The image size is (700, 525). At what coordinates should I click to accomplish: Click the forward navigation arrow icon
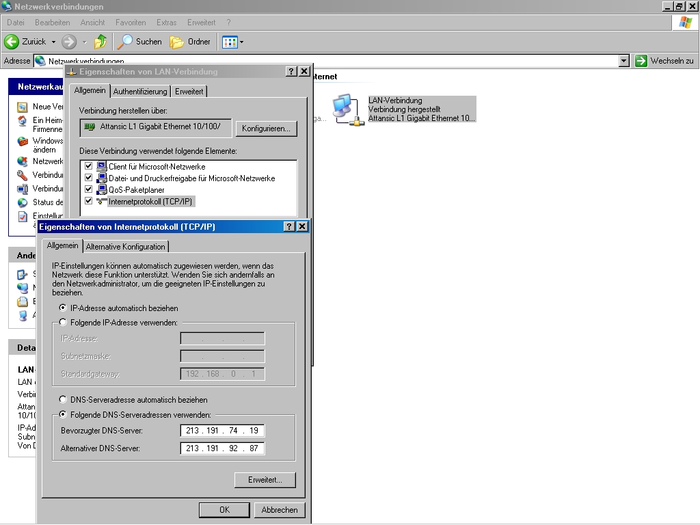69,42
